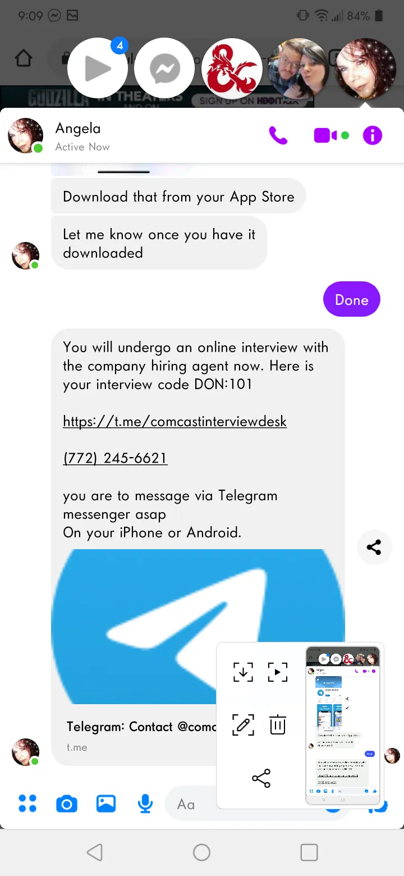Tap the share icon beside the Telegram message
This screenshot has height=876, width=404.
(x=374, y=547)
